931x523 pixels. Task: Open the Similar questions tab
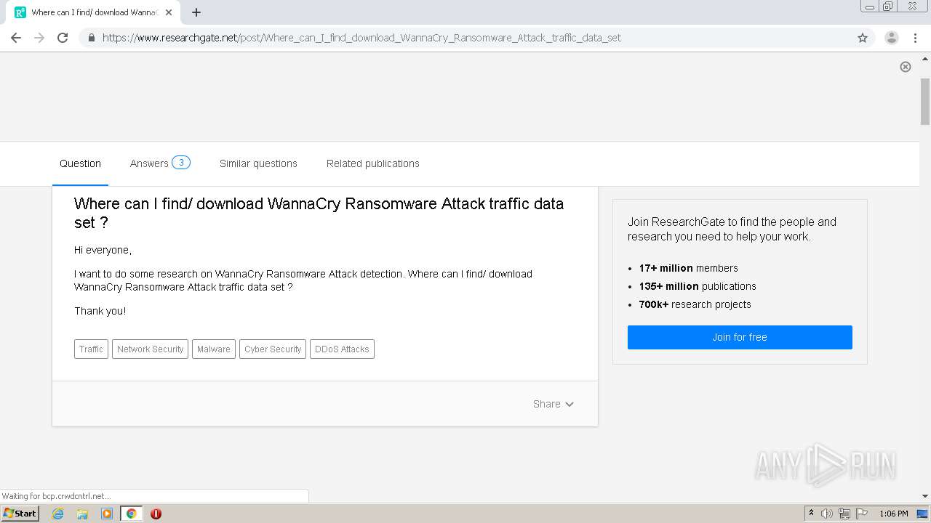coord(258,163)
